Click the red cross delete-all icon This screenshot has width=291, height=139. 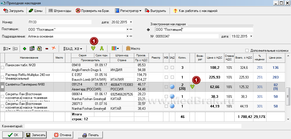[54, 48]
